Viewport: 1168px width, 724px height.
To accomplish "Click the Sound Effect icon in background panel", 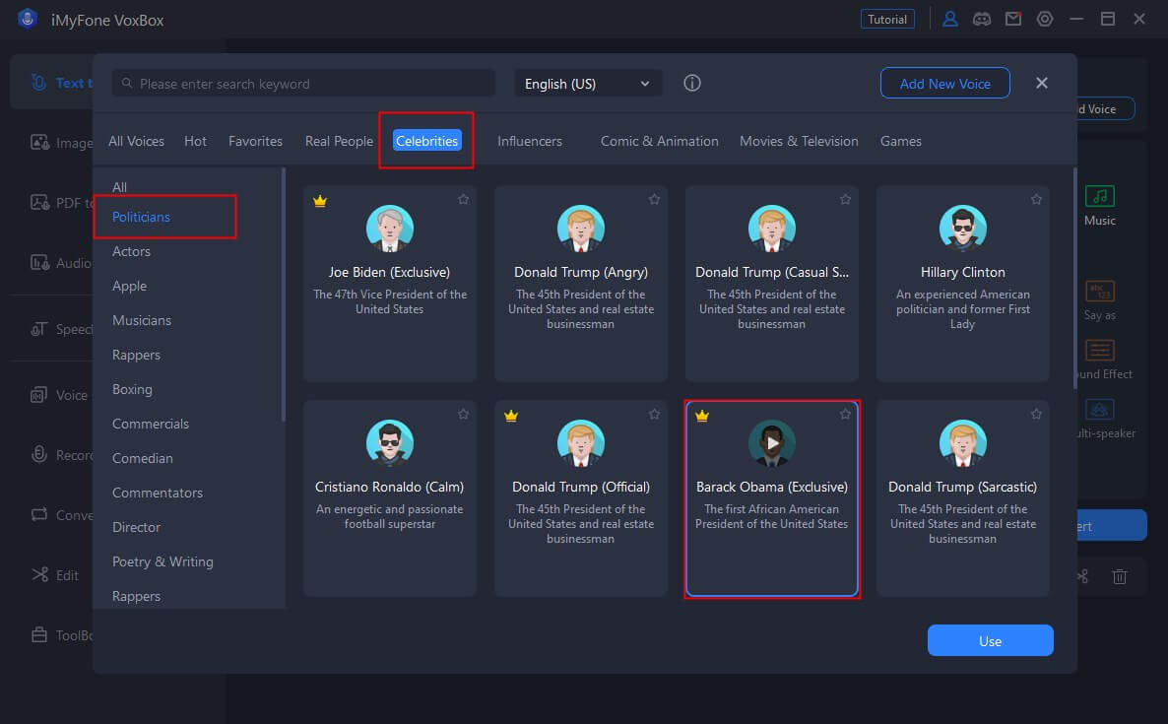I will pyautogui.click(x=1099, y=350).
